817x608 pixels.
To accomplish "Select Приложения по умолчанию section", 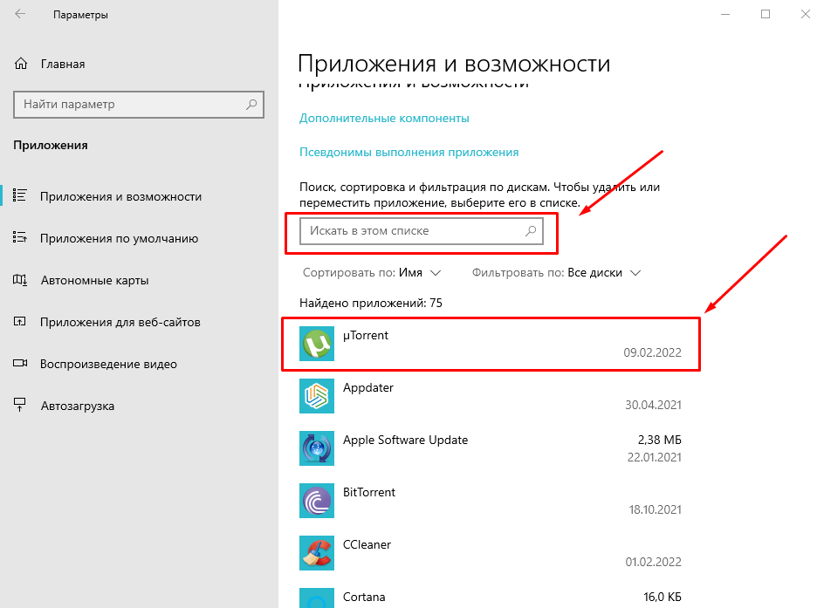I will tap(119, 238).
